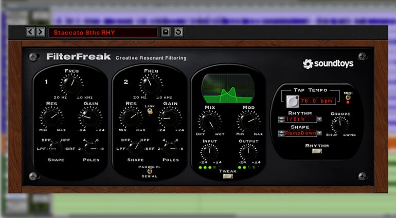
Task: Click the Filter 1 Freq knob
Action: point(71,85)
